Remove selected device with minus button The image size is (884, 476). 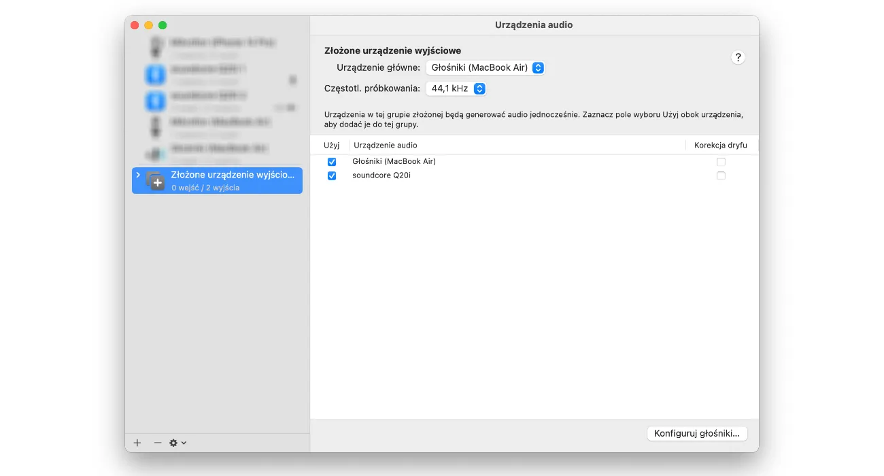tap(158, 443)
